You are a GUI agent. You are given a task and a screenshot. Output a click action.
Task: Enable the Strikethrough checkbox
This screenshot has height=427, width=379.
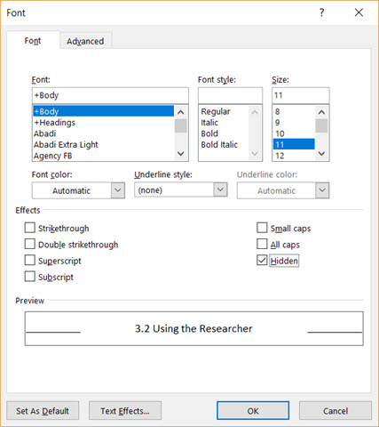pyautogui.click(x=30, y=228)
